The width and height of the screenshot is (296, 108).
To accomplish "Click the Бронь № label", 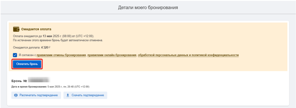I will tap(19, 81).
